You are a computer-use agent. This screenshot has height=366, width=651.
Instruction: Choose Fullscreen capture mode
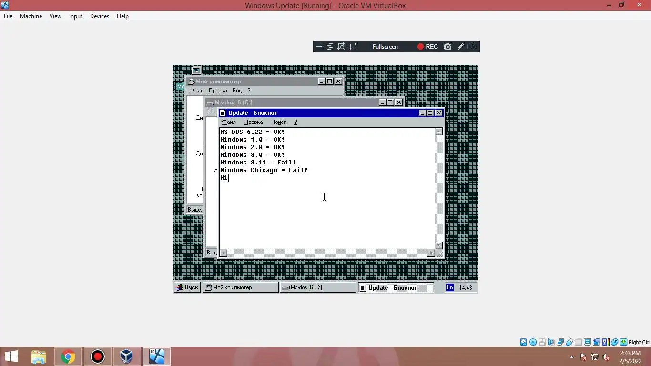click(x=385, y=47)
